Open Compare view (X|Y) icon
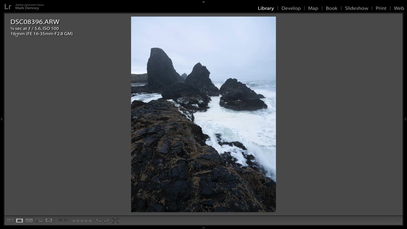The width and height of the screenshot is (407, 229). 29,221
